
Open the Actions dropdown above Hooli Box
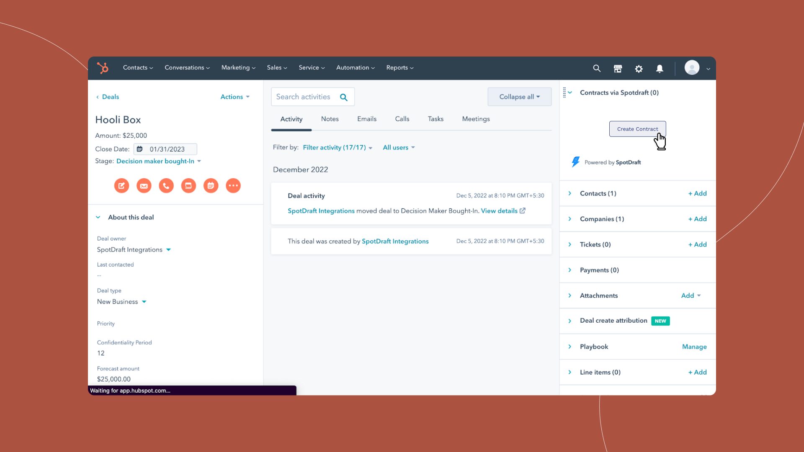coord(234,97)
